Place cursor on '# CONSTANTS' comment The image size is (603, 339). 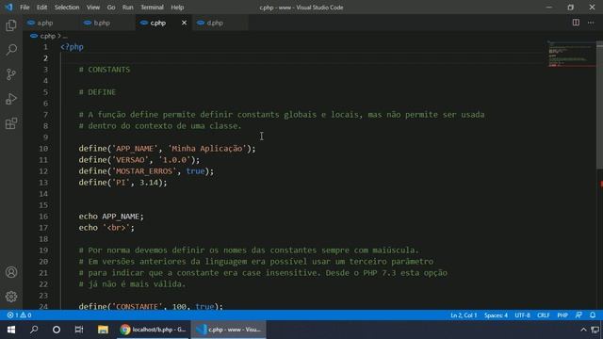[x=105, y=70]
